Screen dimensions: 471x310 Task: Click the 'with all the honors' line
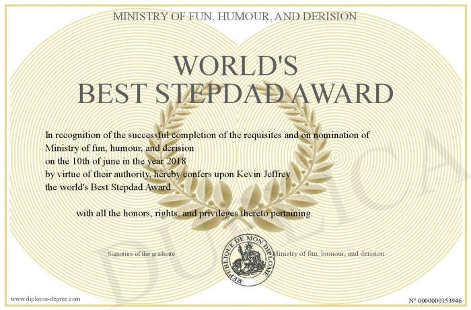[x=194, y=214]
